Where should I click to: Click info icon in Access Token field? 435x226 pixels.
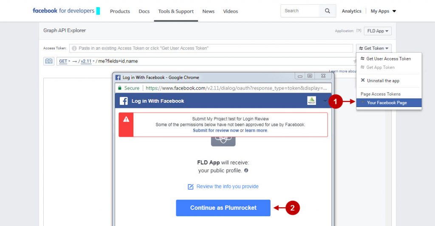click(x=74, y=48)
